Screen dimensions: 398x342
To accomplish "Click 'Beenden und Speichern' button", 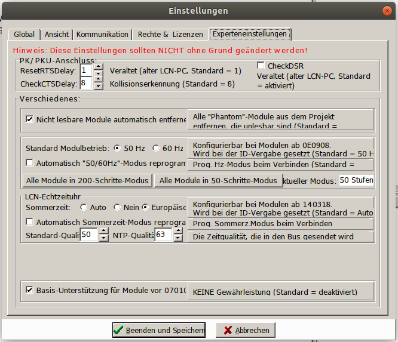I will pyautogui.click(x=159, y=330).
